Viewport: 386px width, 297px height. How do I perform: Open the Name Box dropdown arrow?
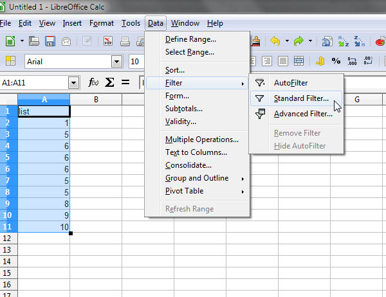point(73,83)
